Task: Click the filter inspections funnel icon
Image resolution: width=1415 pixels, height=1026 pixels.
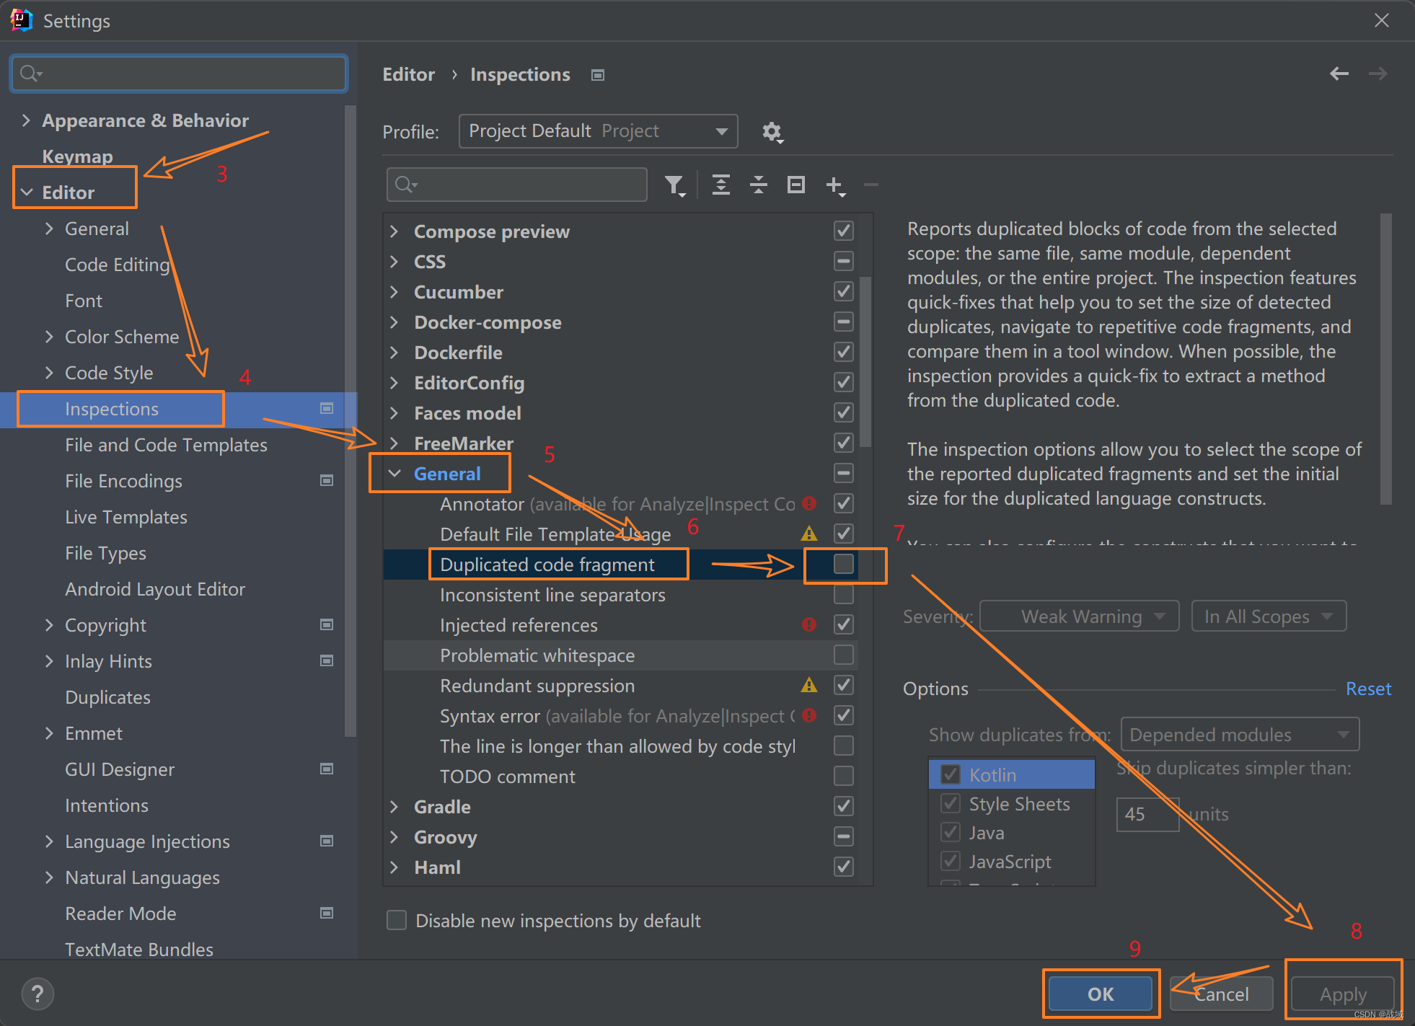Action: 674,185
